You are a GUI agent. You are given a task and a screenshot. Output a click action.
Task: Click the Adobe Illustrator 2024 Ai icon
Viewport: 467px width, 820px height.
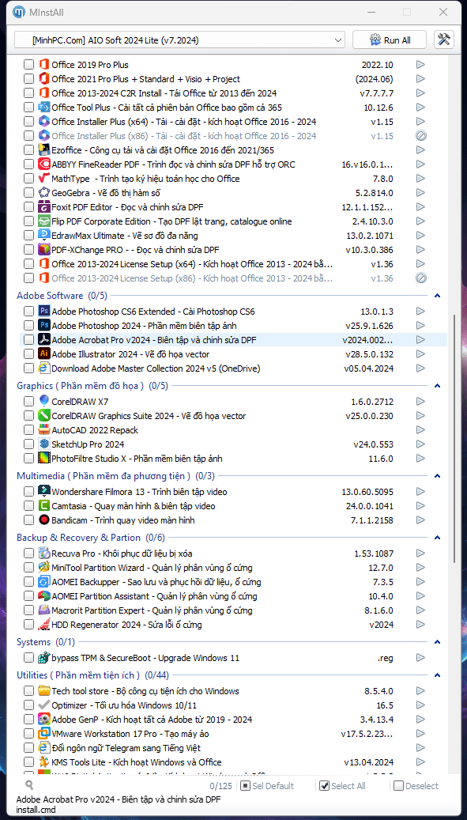point(44,354)
